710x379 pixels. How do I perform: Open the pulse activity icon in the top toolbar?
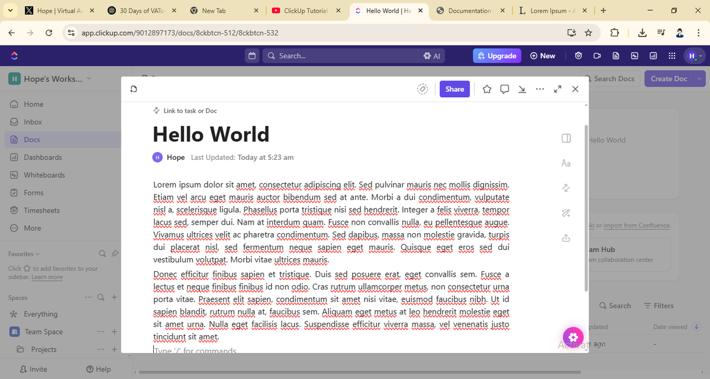coord(635,56)
